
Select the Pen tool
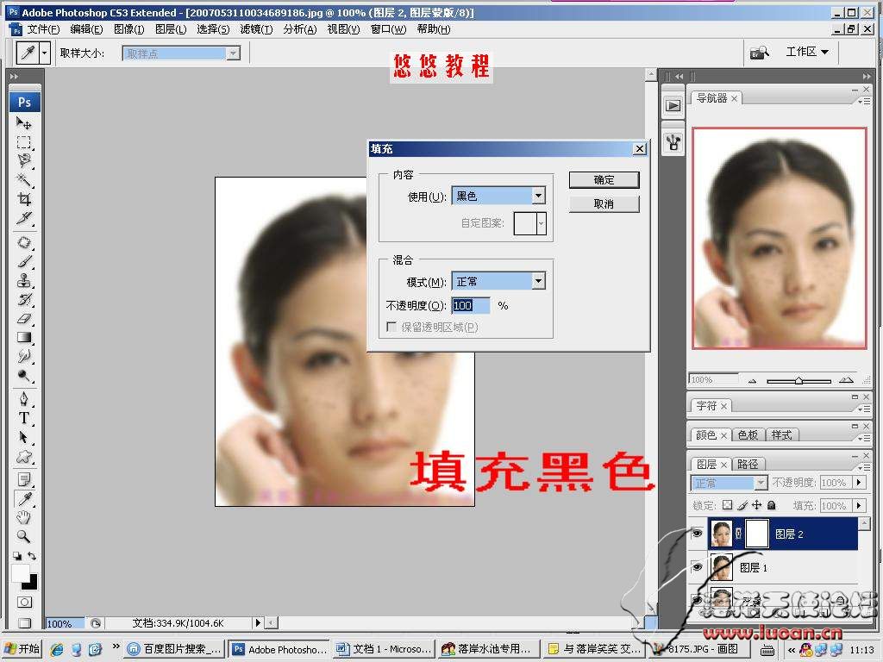[23, 399]
